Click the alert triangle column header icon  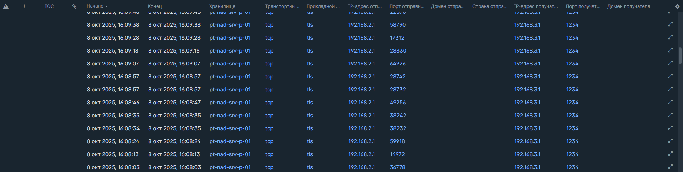coord(6,6)
